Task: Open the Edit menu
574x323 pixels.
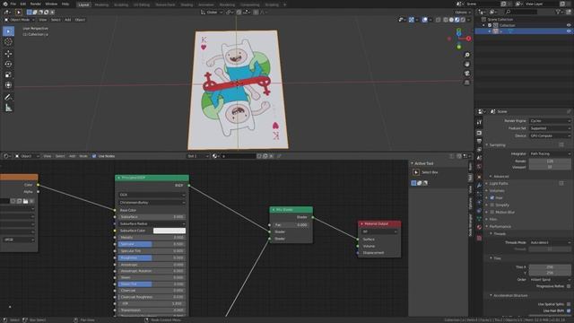Action: pos(23,4)
